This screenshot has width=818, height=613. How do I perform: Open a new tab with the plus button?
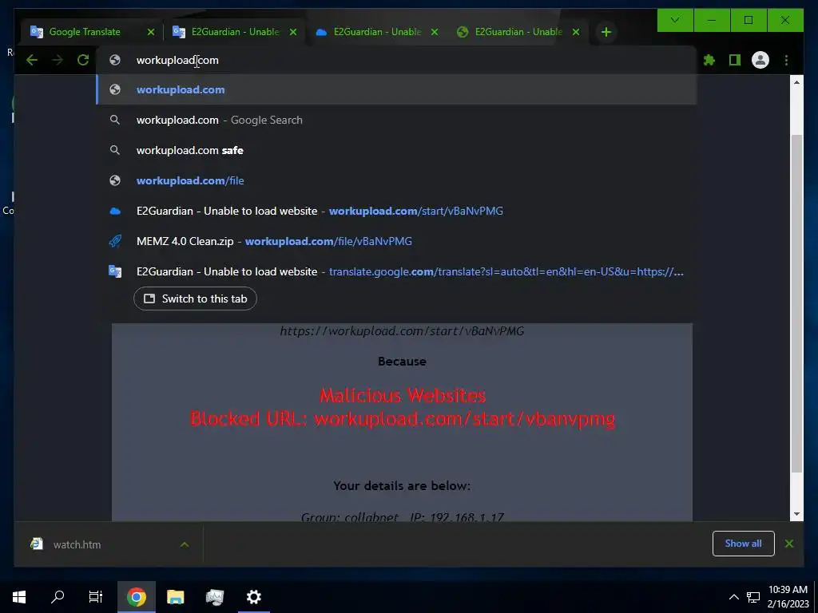606,32
